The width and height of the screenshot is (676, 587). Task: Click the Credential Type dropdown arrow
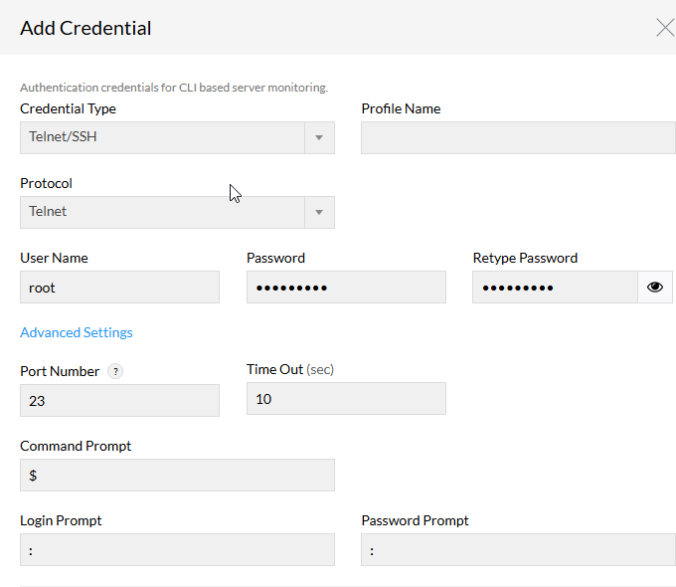click(x=319, y=138)
